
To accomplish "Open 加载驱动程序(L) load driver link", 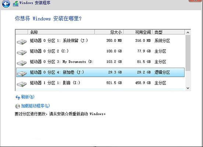I will (x=35, y=106).
